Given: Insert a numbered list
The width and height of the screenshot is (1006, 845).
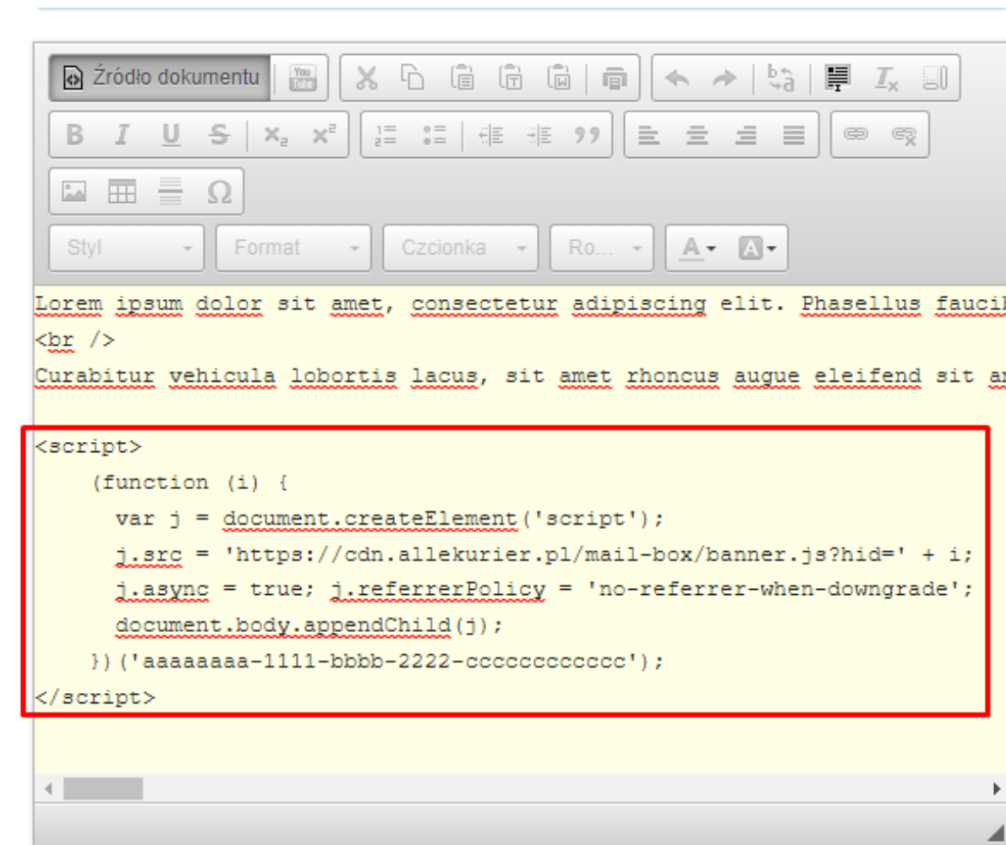Looking at the screenshot, I should coord(385,134).
